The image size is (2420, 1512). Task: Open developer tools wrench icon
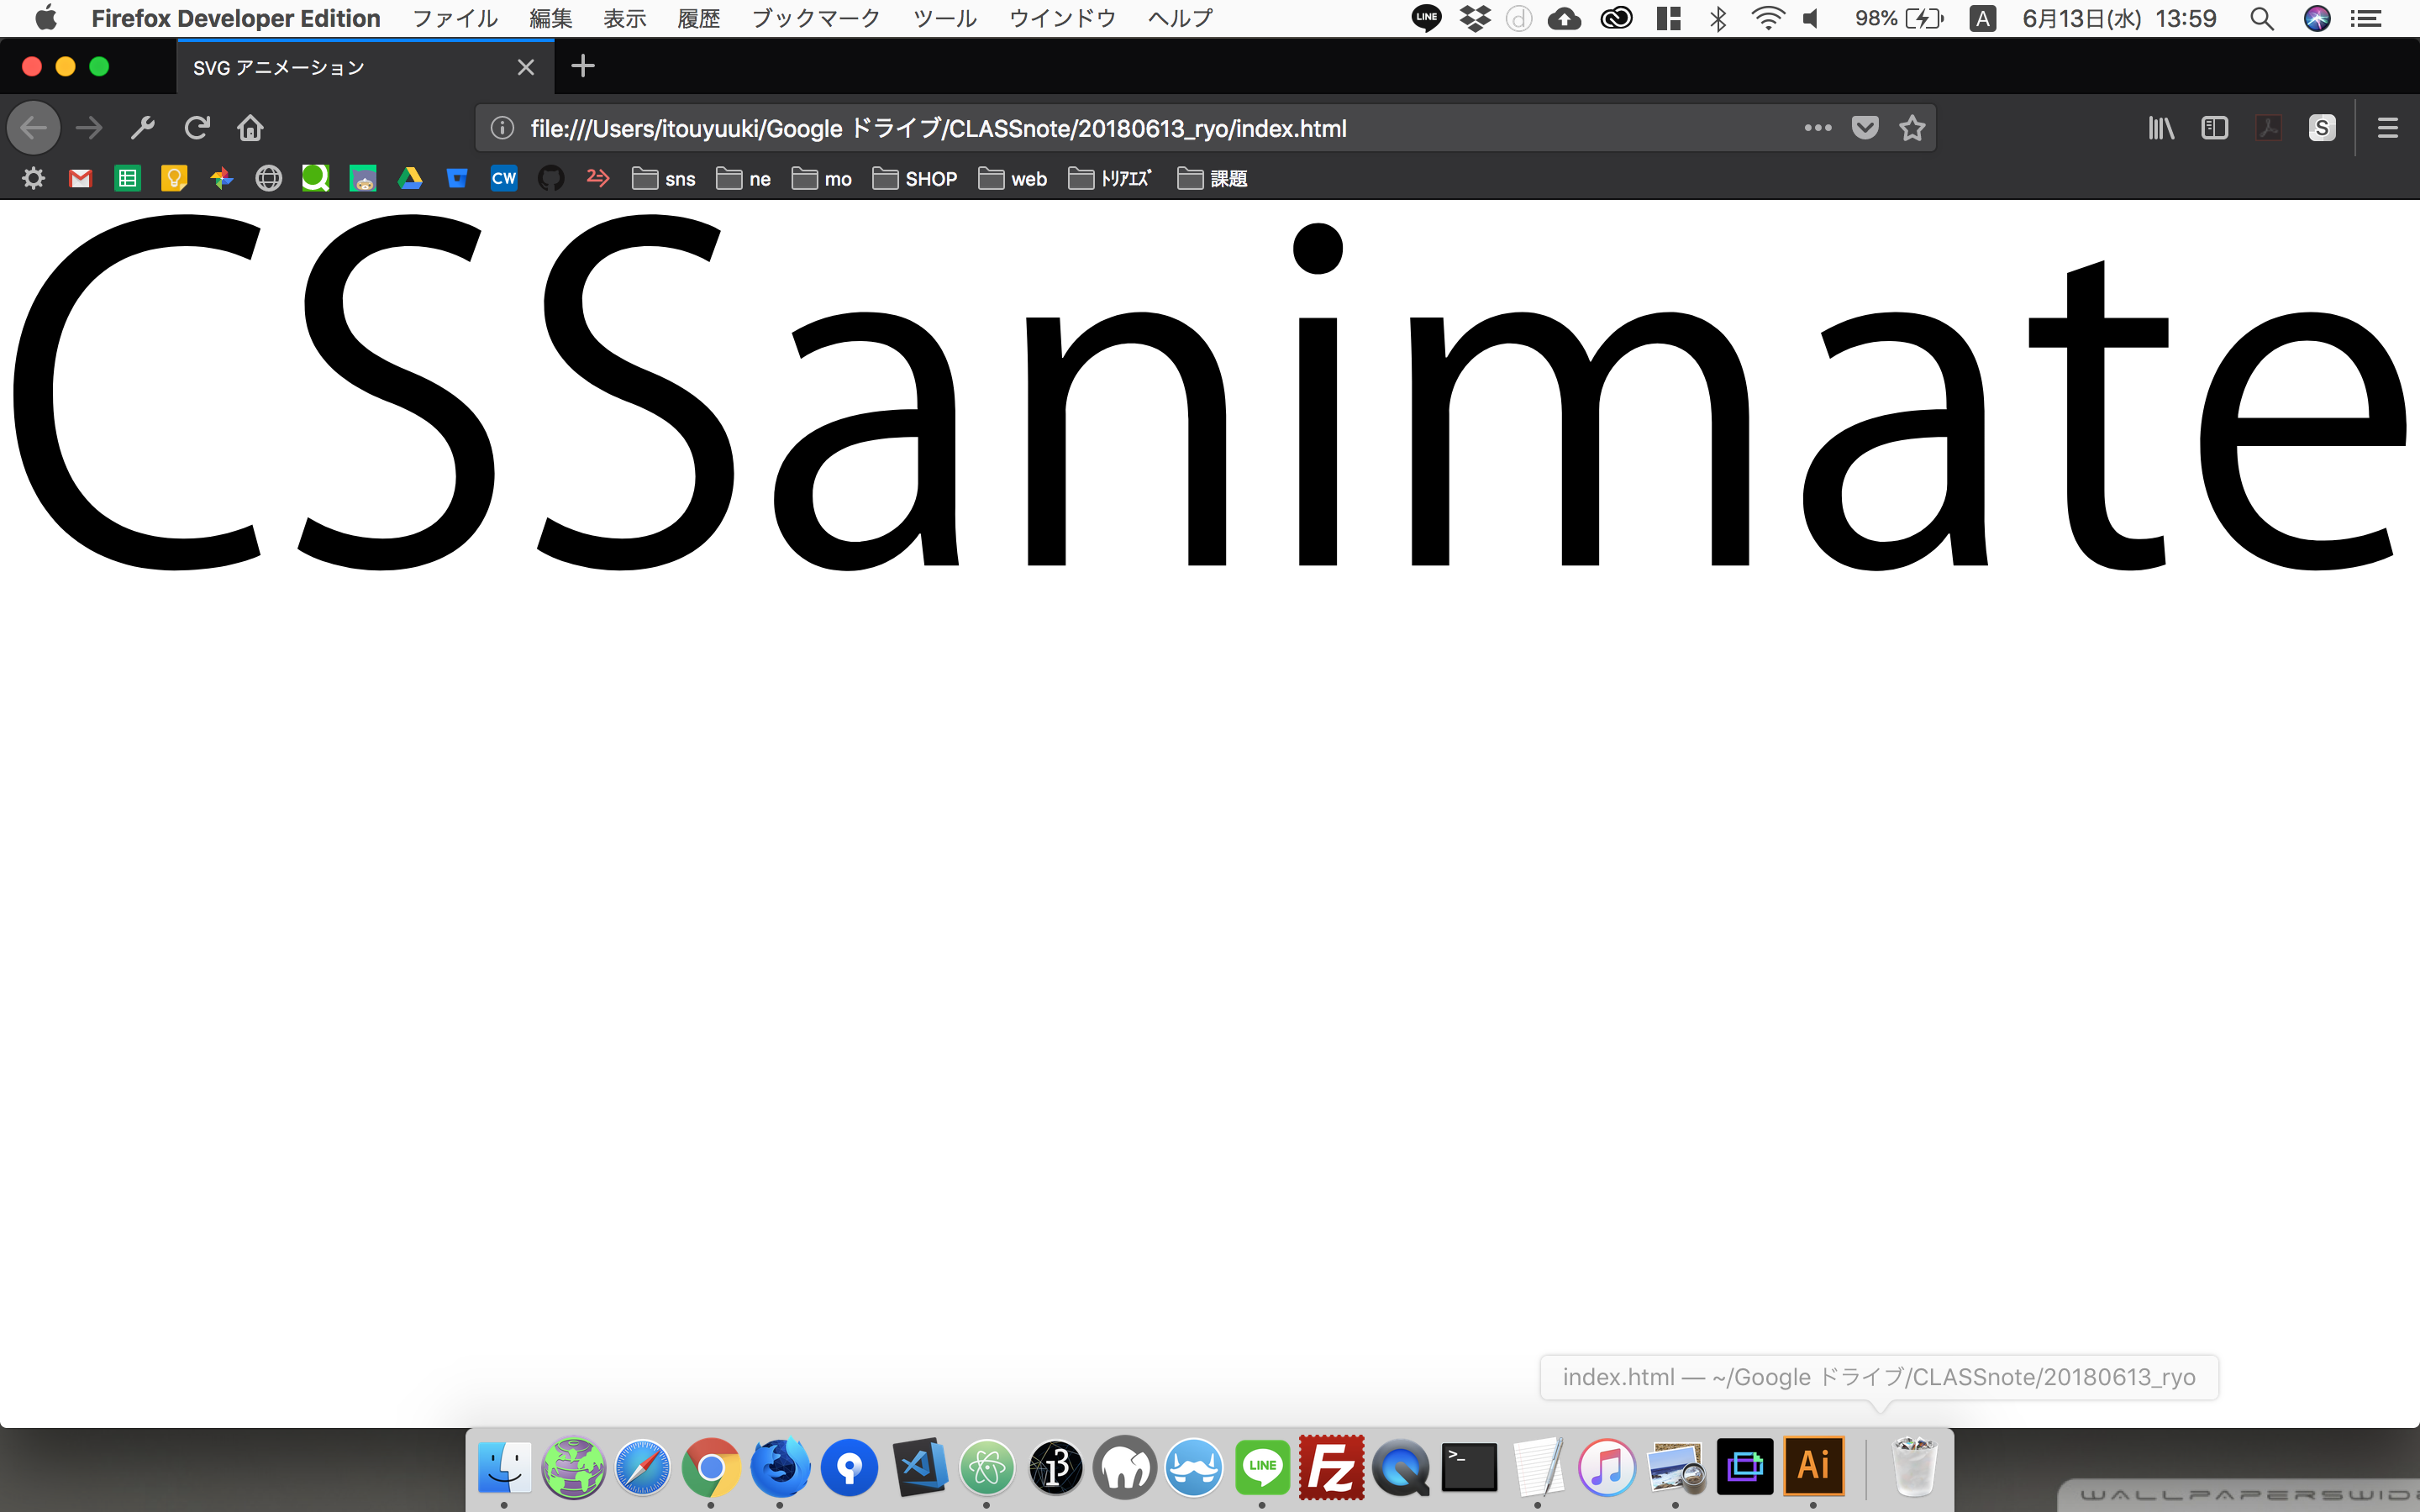click(143, 128)
